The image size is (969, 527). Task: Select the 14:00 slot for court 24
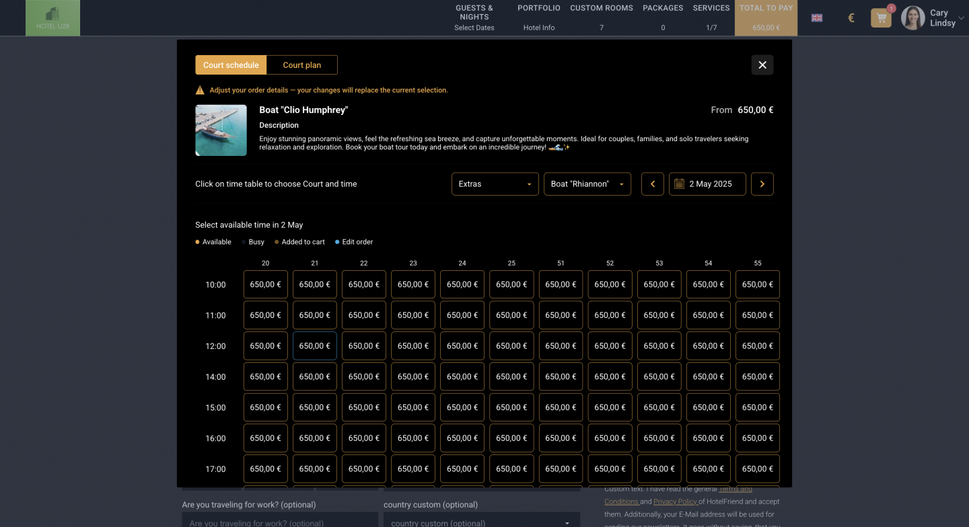pos(462,377)
